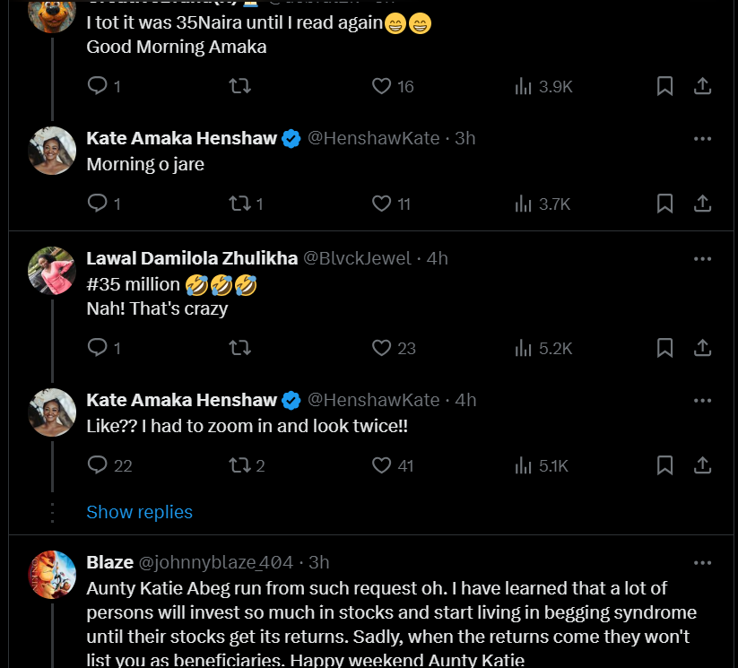This screenshot has height=668, width=738.
Task: Open more options on Lawal's "#35 million" tweet
Action: click(x=702, y=258)
